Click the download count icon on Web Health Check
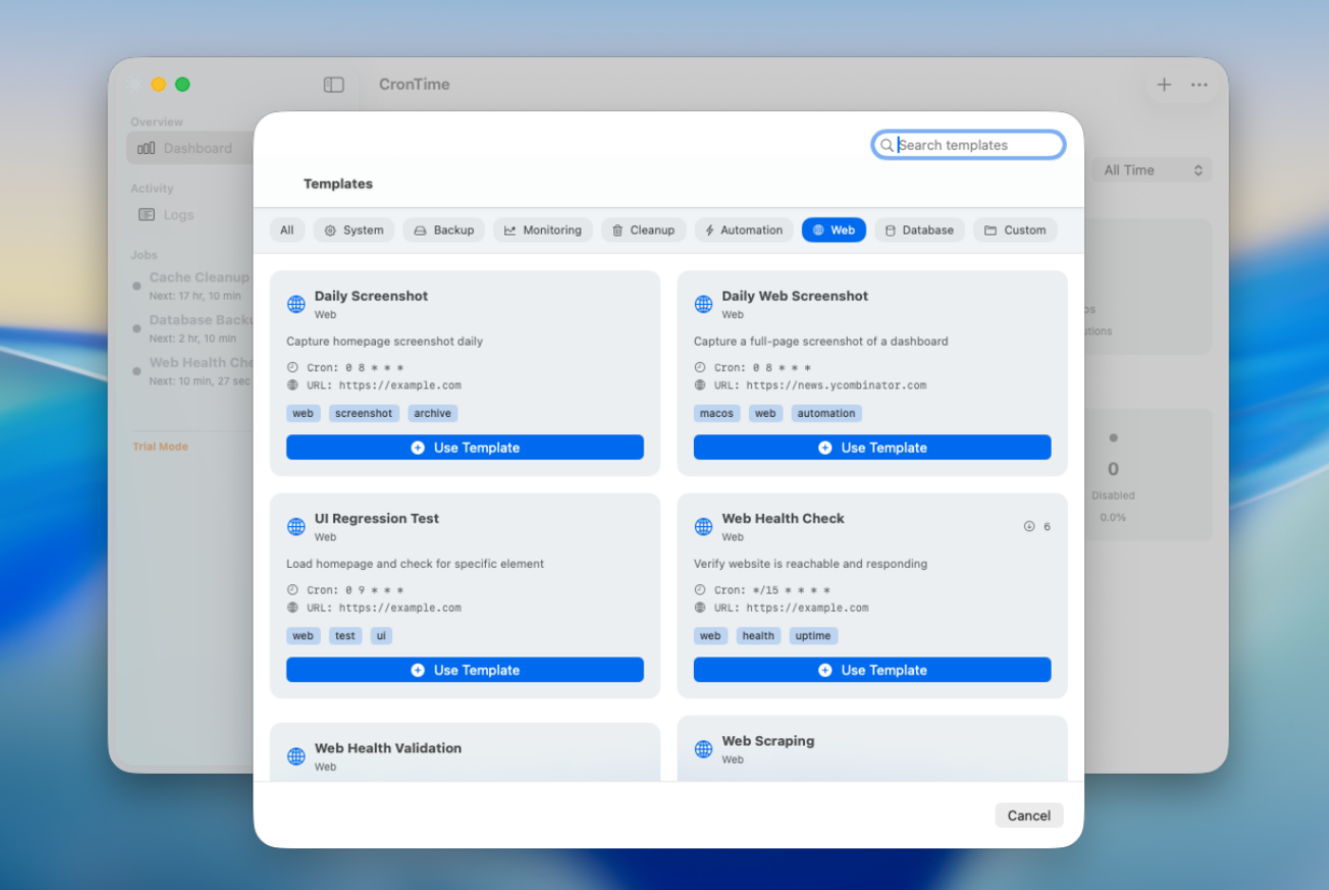The image size is (1329, 890). coord(1029,526)
